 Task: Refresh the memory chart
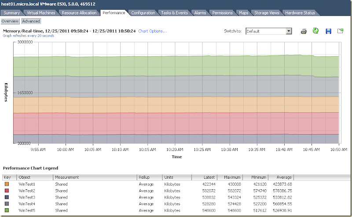[315, 31]
